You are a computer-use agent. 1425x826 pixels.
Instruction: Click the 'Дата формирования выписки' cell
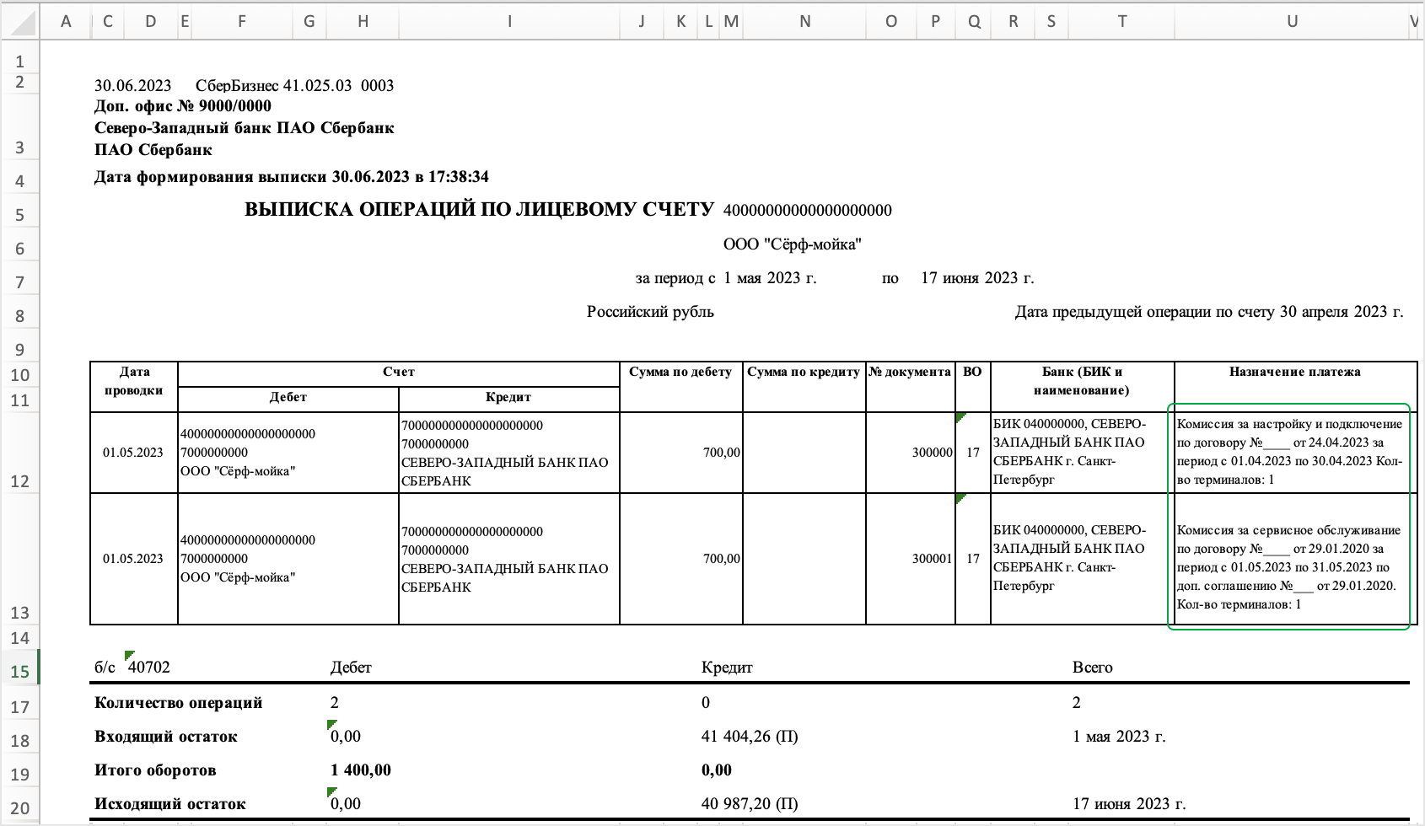pyautogui.click(x=292, y=177)
